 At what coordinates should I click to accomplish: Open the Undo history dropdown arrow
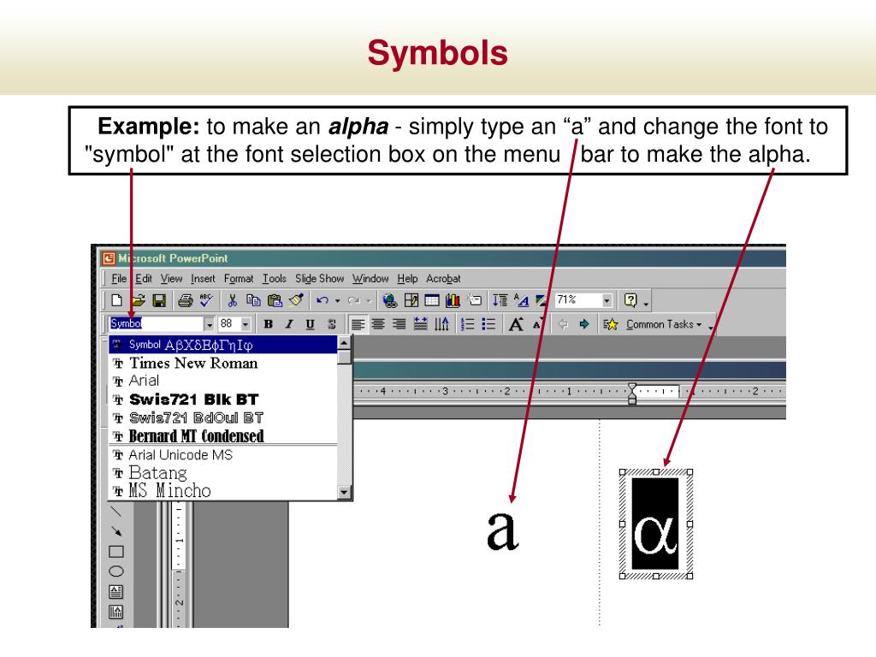[x=337, y=300]
